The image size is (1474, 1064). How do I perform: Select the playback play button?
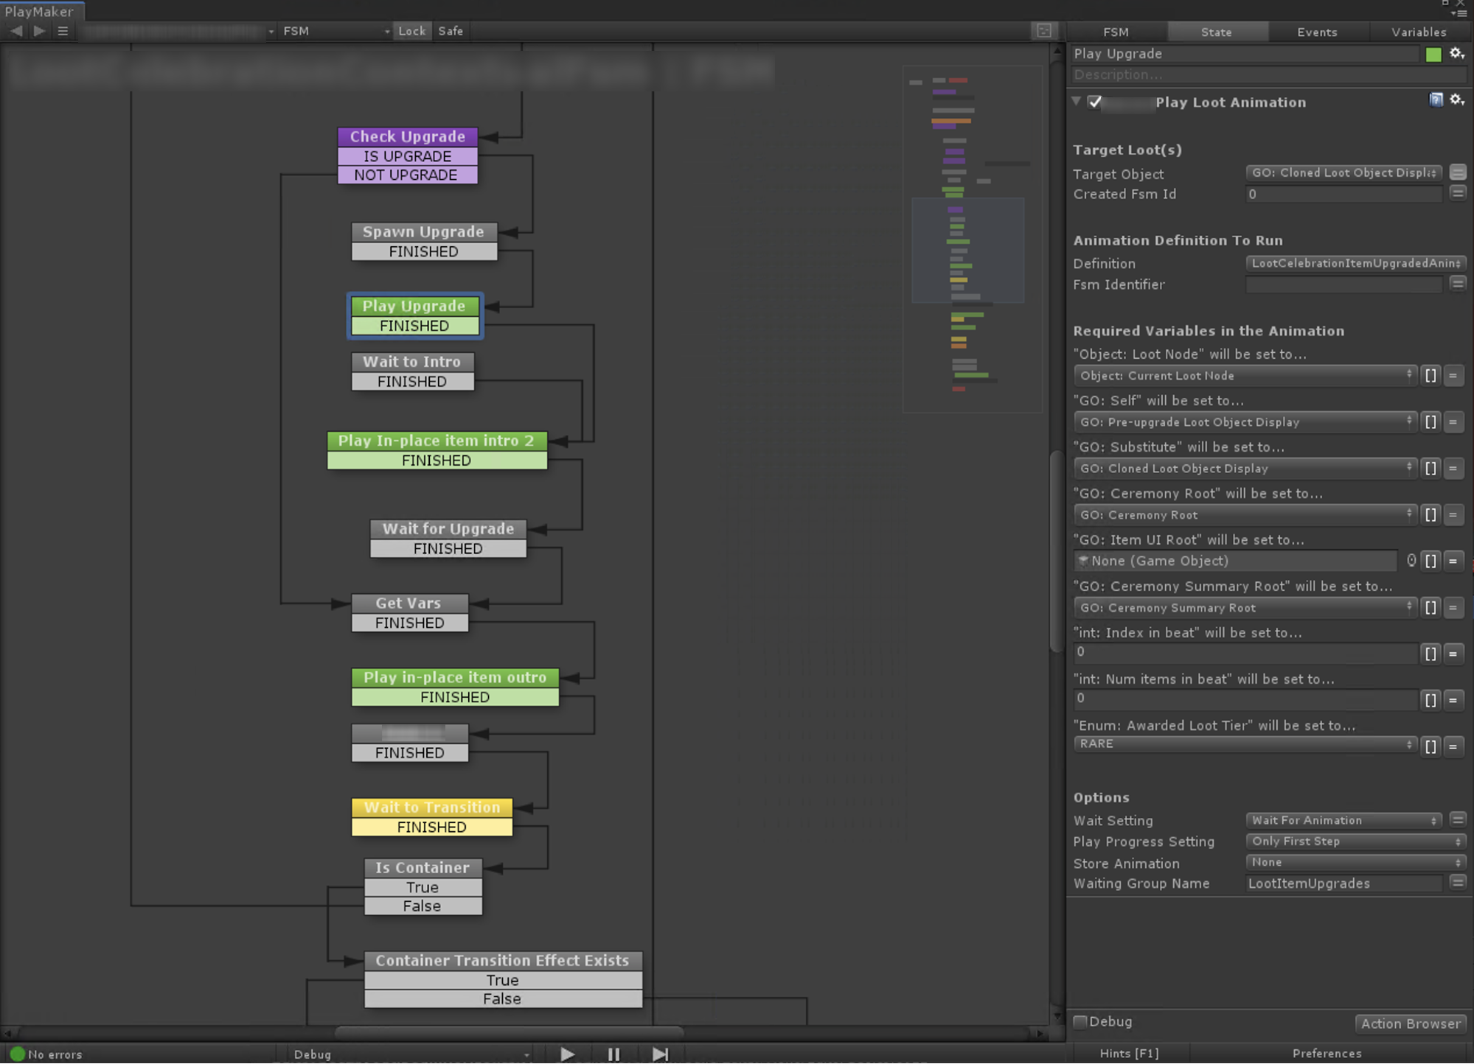(570, 1054)
